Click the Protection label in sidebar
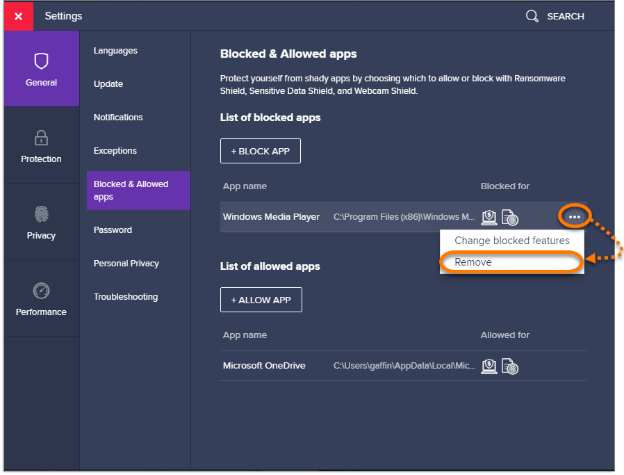 point(42,159)
